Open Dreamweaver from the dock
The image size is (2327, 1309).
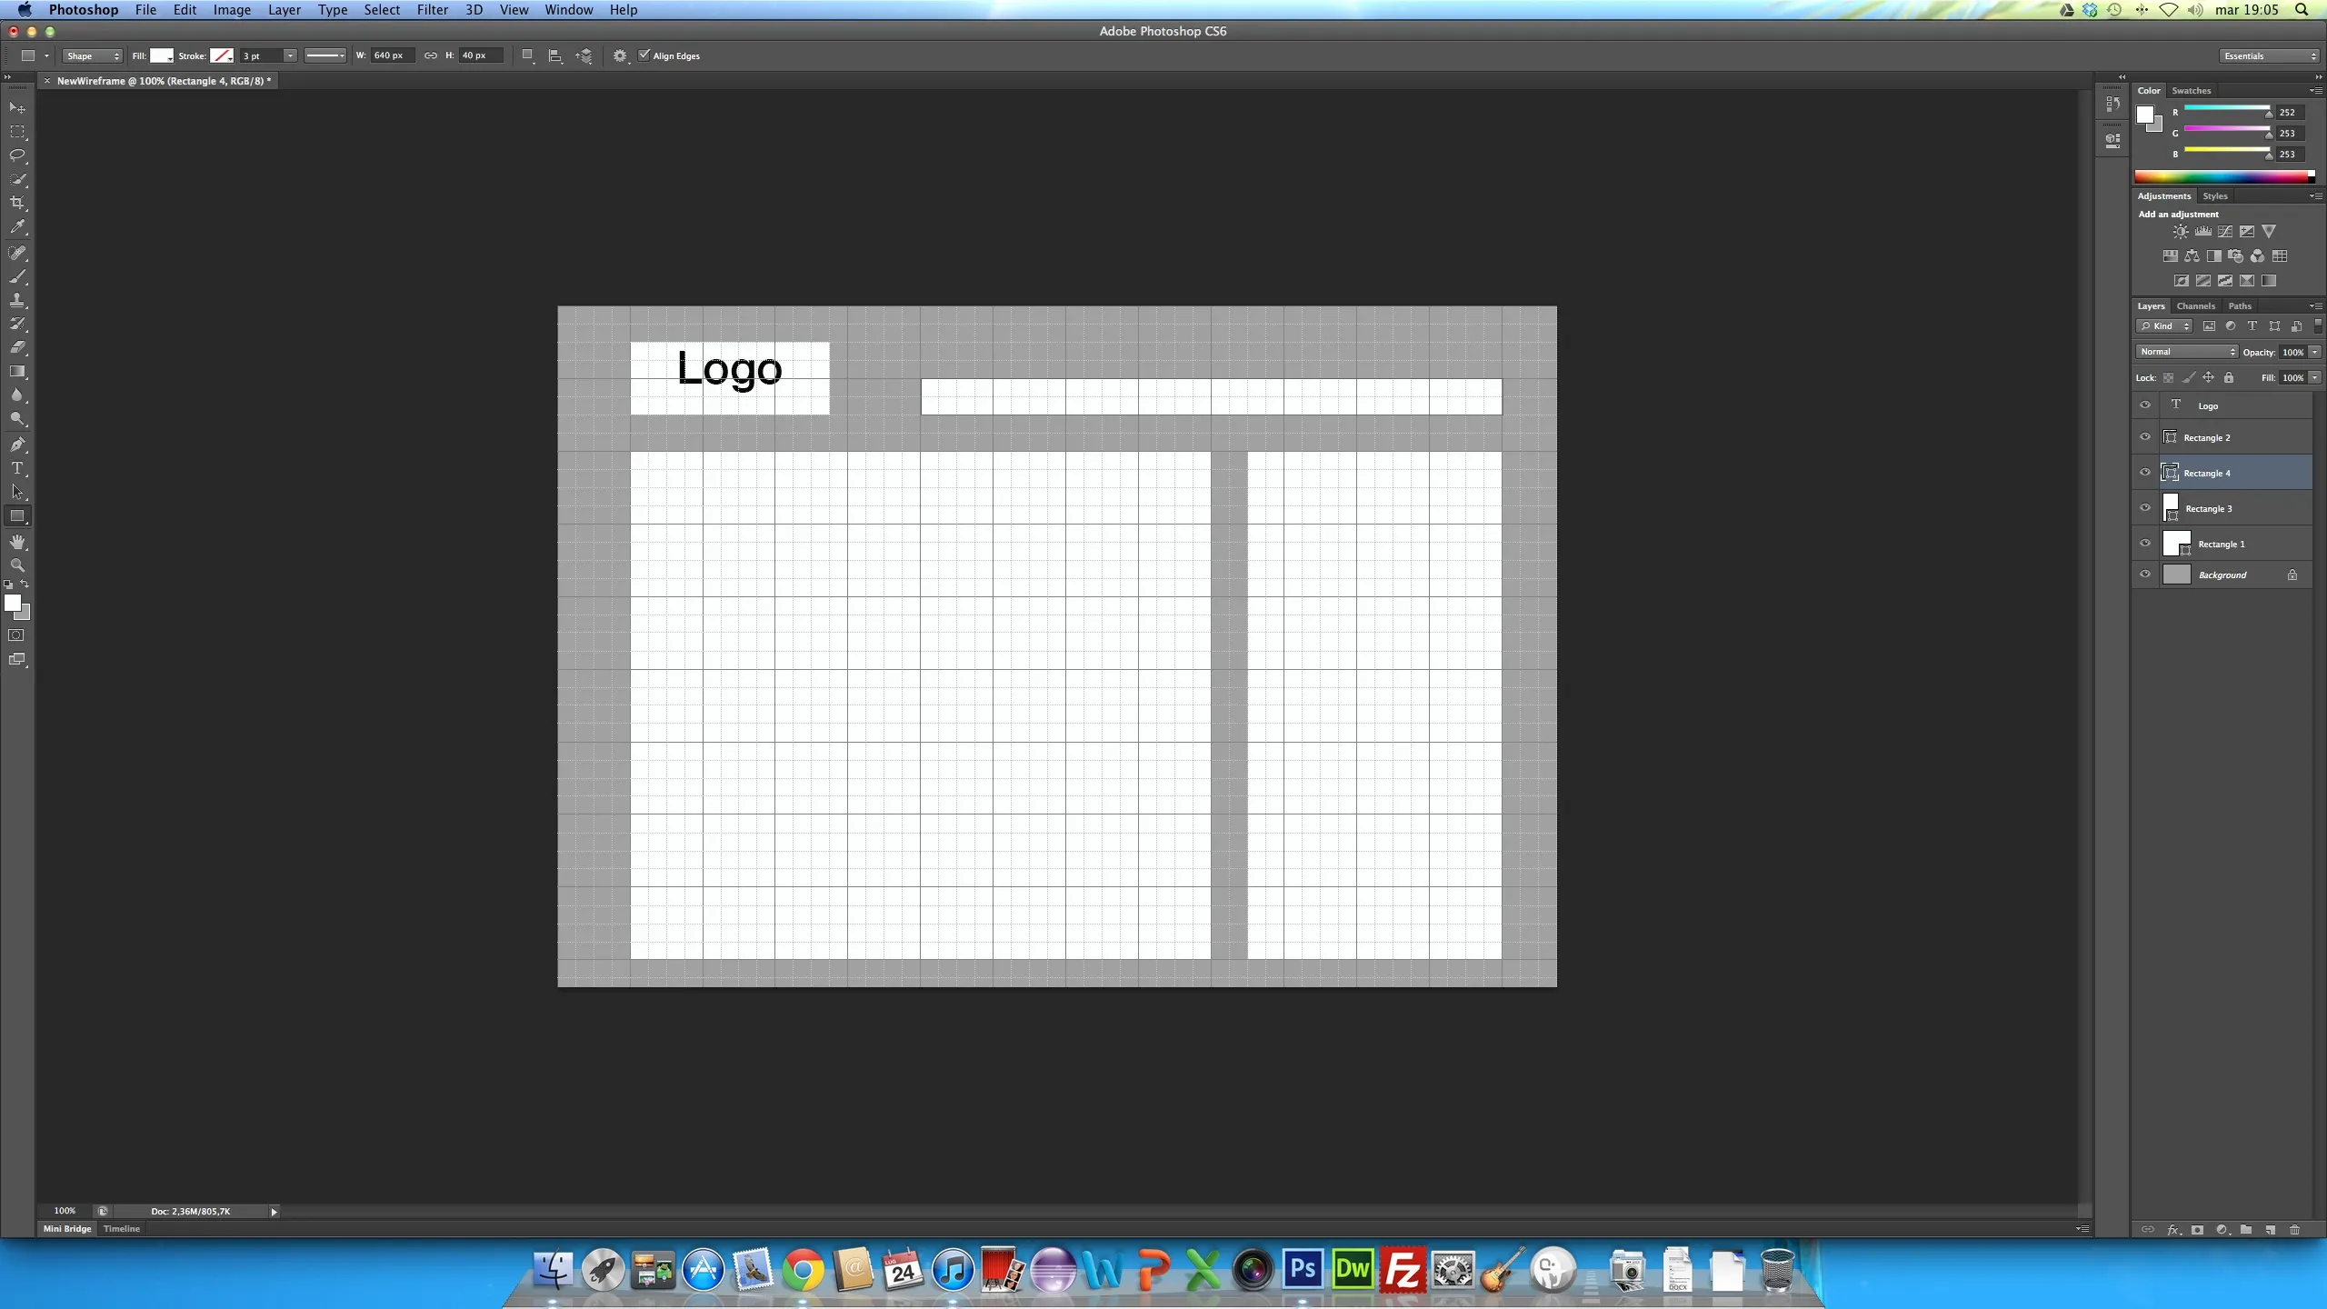tap(1352, 1269)
